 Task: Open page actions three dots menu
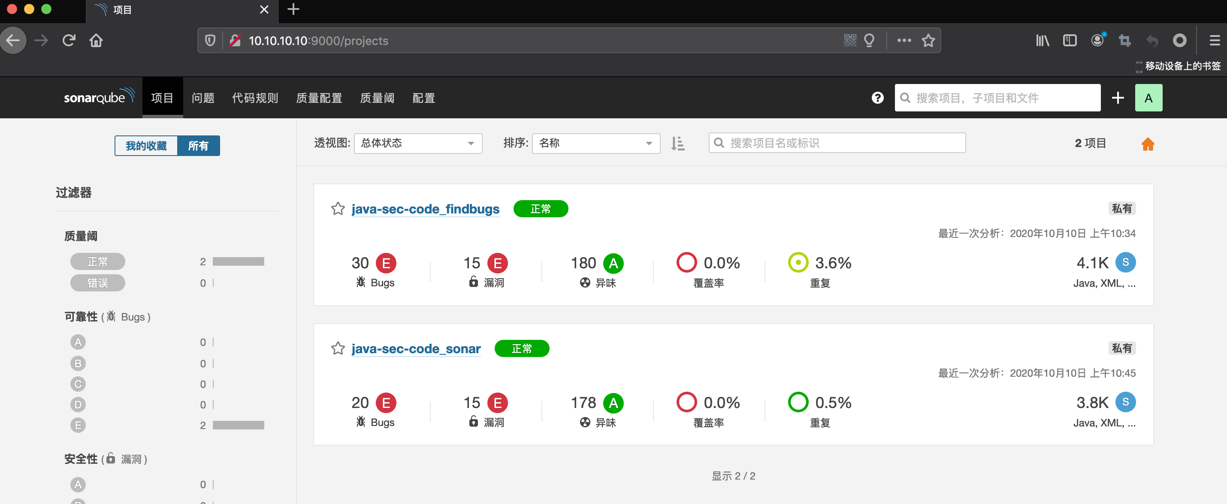pos(904,40)
